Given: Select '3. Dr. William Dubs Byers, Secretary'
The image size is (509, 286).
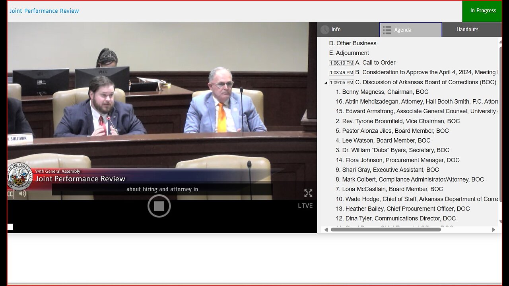Looking at the screenshot, I should pos(392,150).
